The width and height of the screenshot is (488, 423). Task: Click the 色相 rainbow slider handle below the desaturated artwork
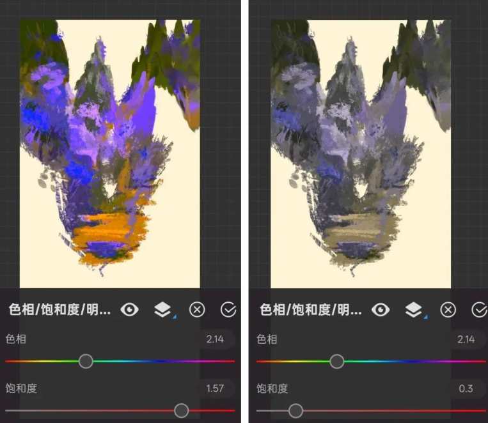(337, 362)
